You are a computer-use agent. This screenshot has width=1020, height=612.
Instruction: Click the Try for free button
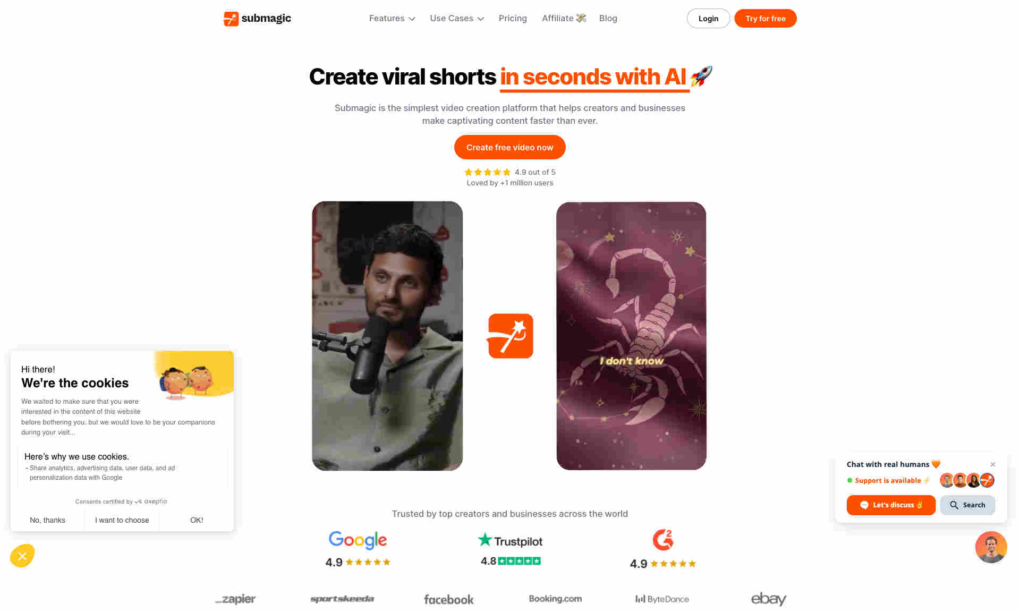766,18
